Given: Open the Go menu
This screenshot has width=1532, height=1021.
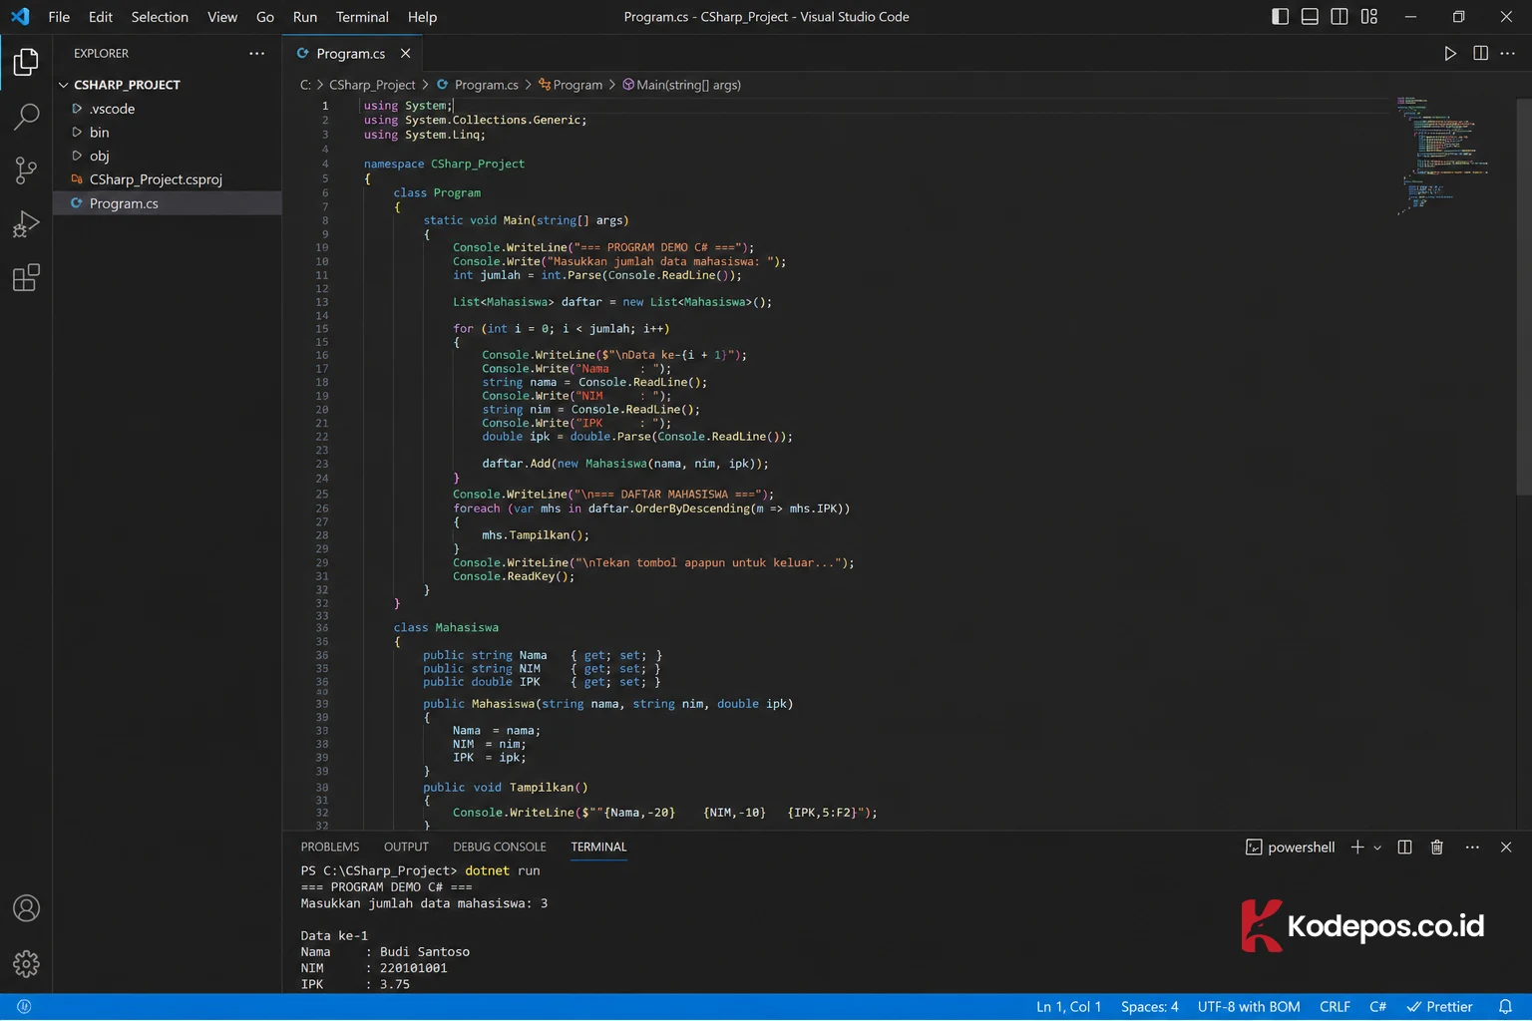Looking at the screenshot, I should point(265,17).
